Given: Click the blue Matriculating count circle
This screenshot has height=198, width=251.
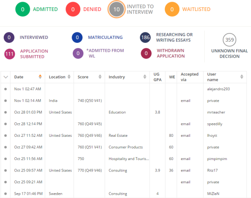Looking at the screenshot, I should pos(77,38).
